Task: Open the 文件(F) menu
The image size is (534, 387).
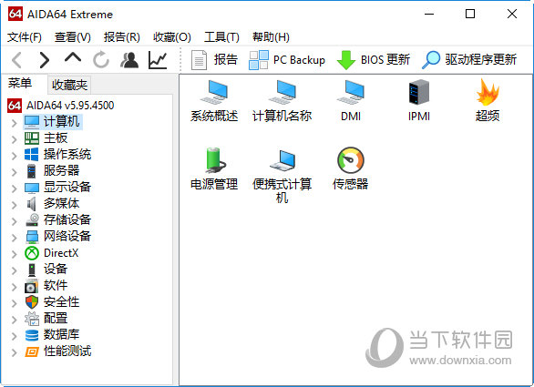Action: click(25, 37)
